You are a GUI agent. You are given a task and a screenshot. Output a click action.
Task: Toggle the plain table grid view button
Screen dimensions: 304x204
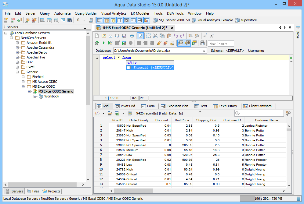(x=120, y=20)
